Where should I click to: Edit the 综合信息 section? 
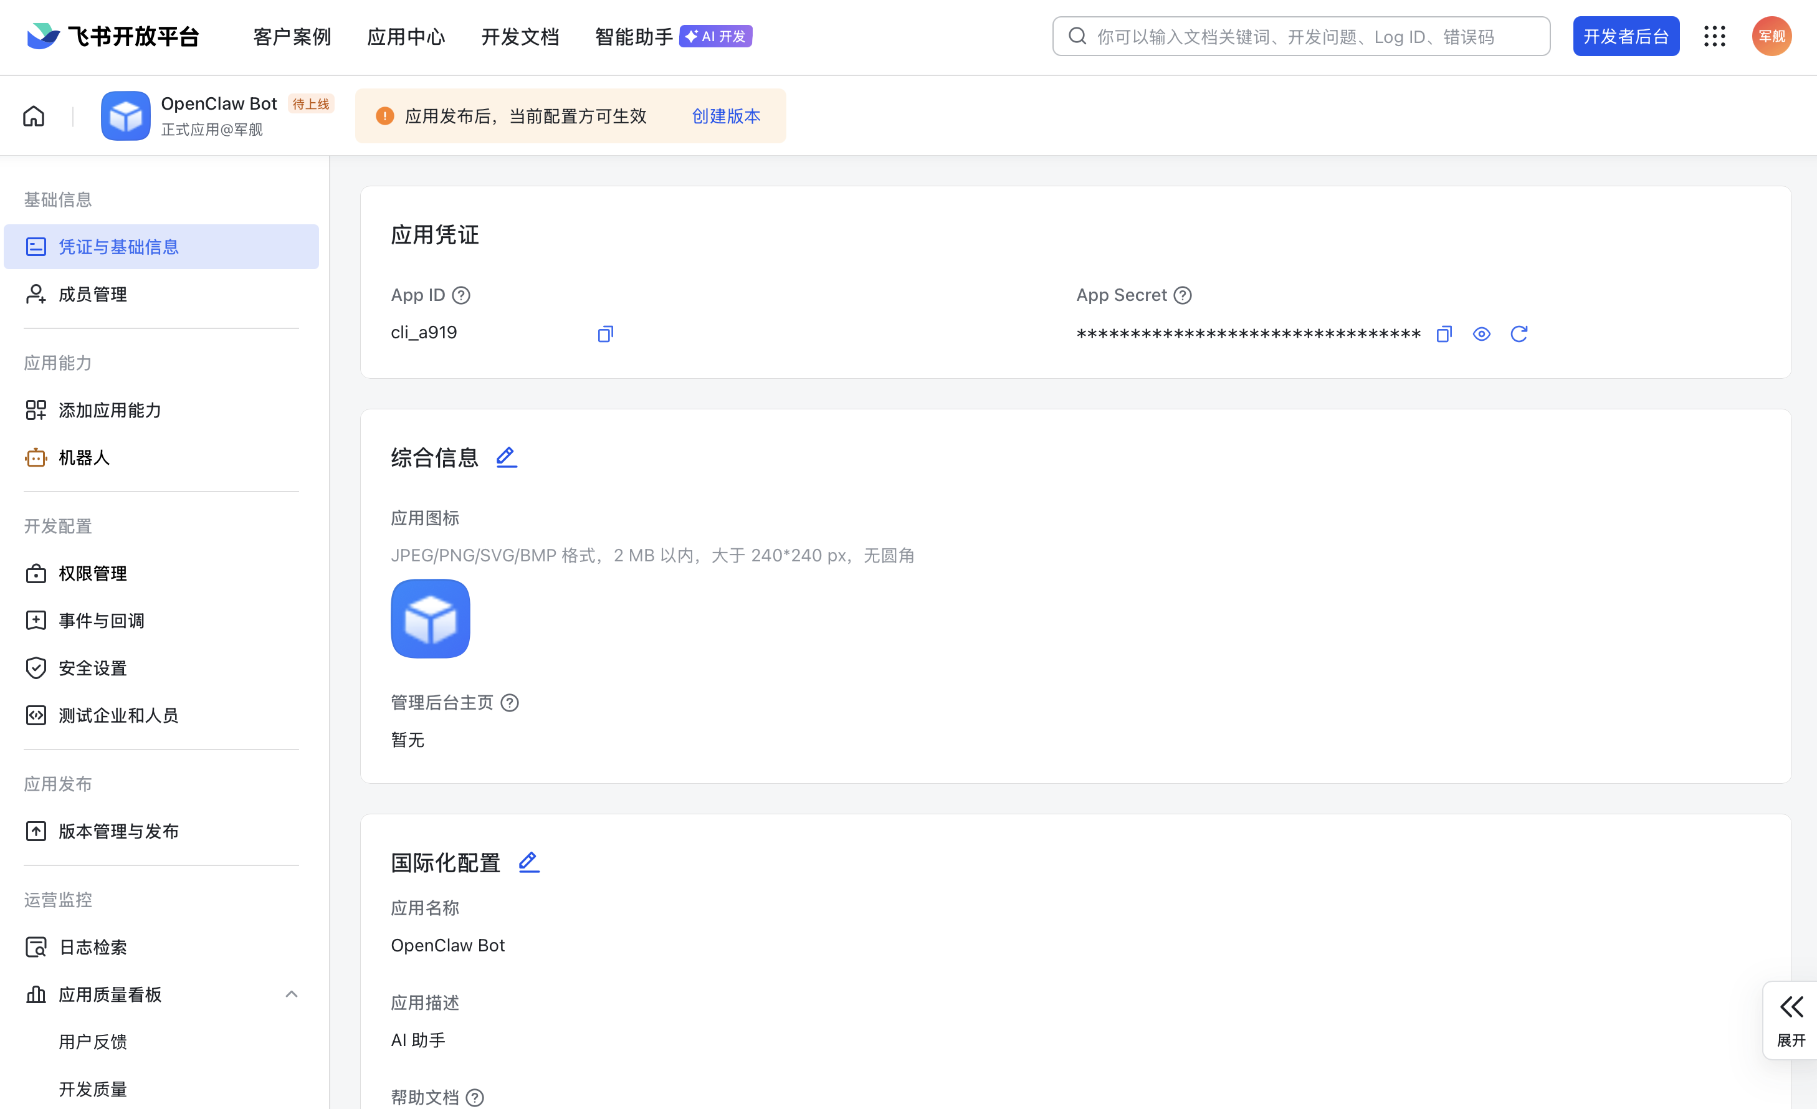click(506, 457)
